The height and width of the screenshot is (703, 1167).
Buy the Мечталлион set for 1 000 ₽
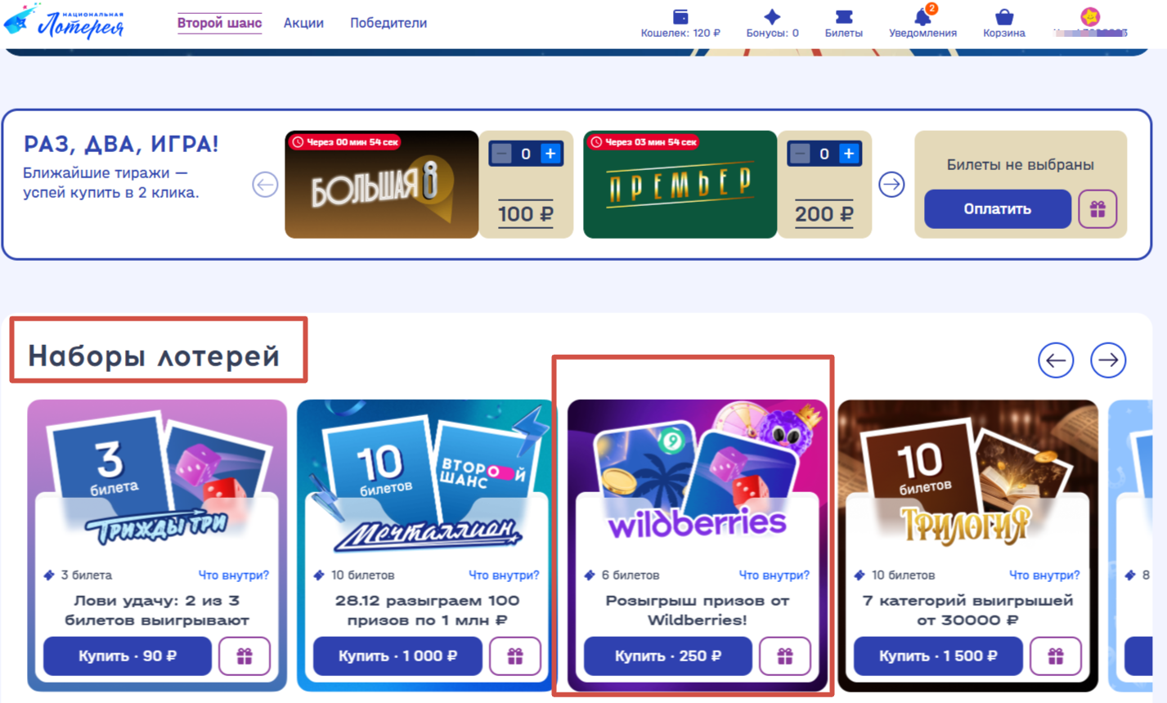pos(397,656)
